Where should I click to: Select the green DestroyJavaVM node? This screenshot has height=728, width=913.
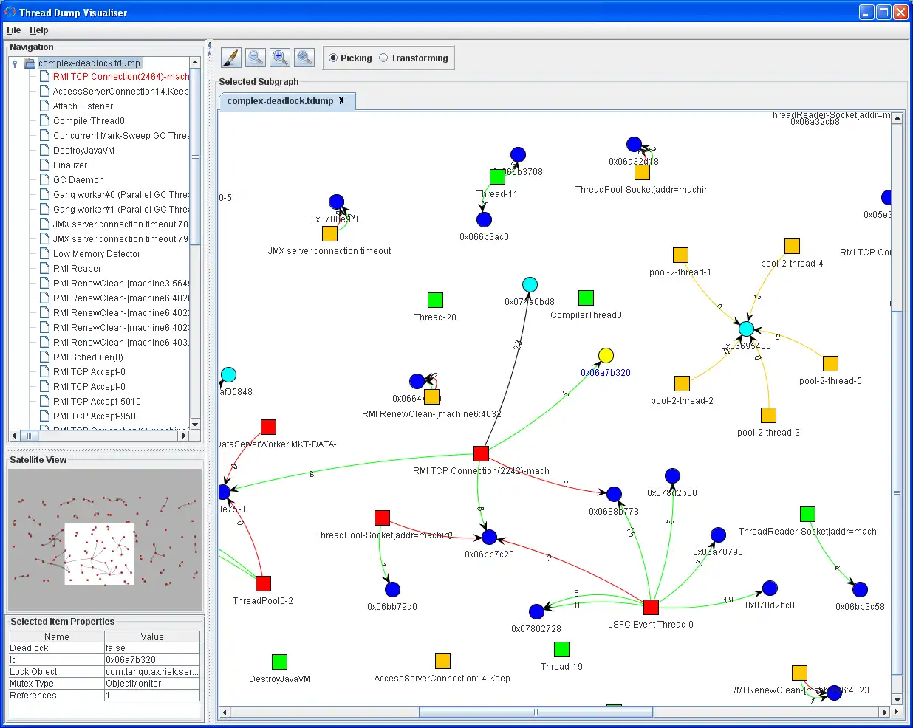279,662
